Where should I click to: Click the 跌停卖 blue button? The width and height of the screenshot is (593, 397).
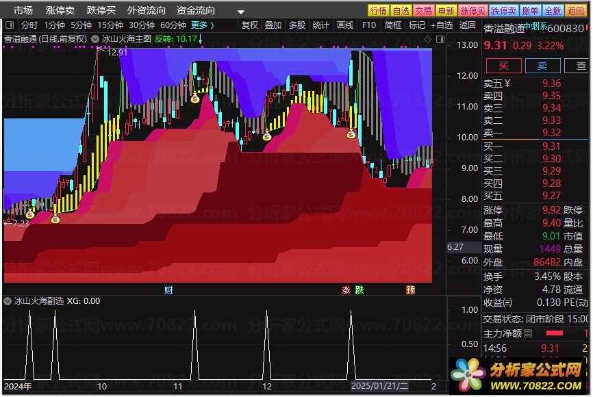click(504, 10)
